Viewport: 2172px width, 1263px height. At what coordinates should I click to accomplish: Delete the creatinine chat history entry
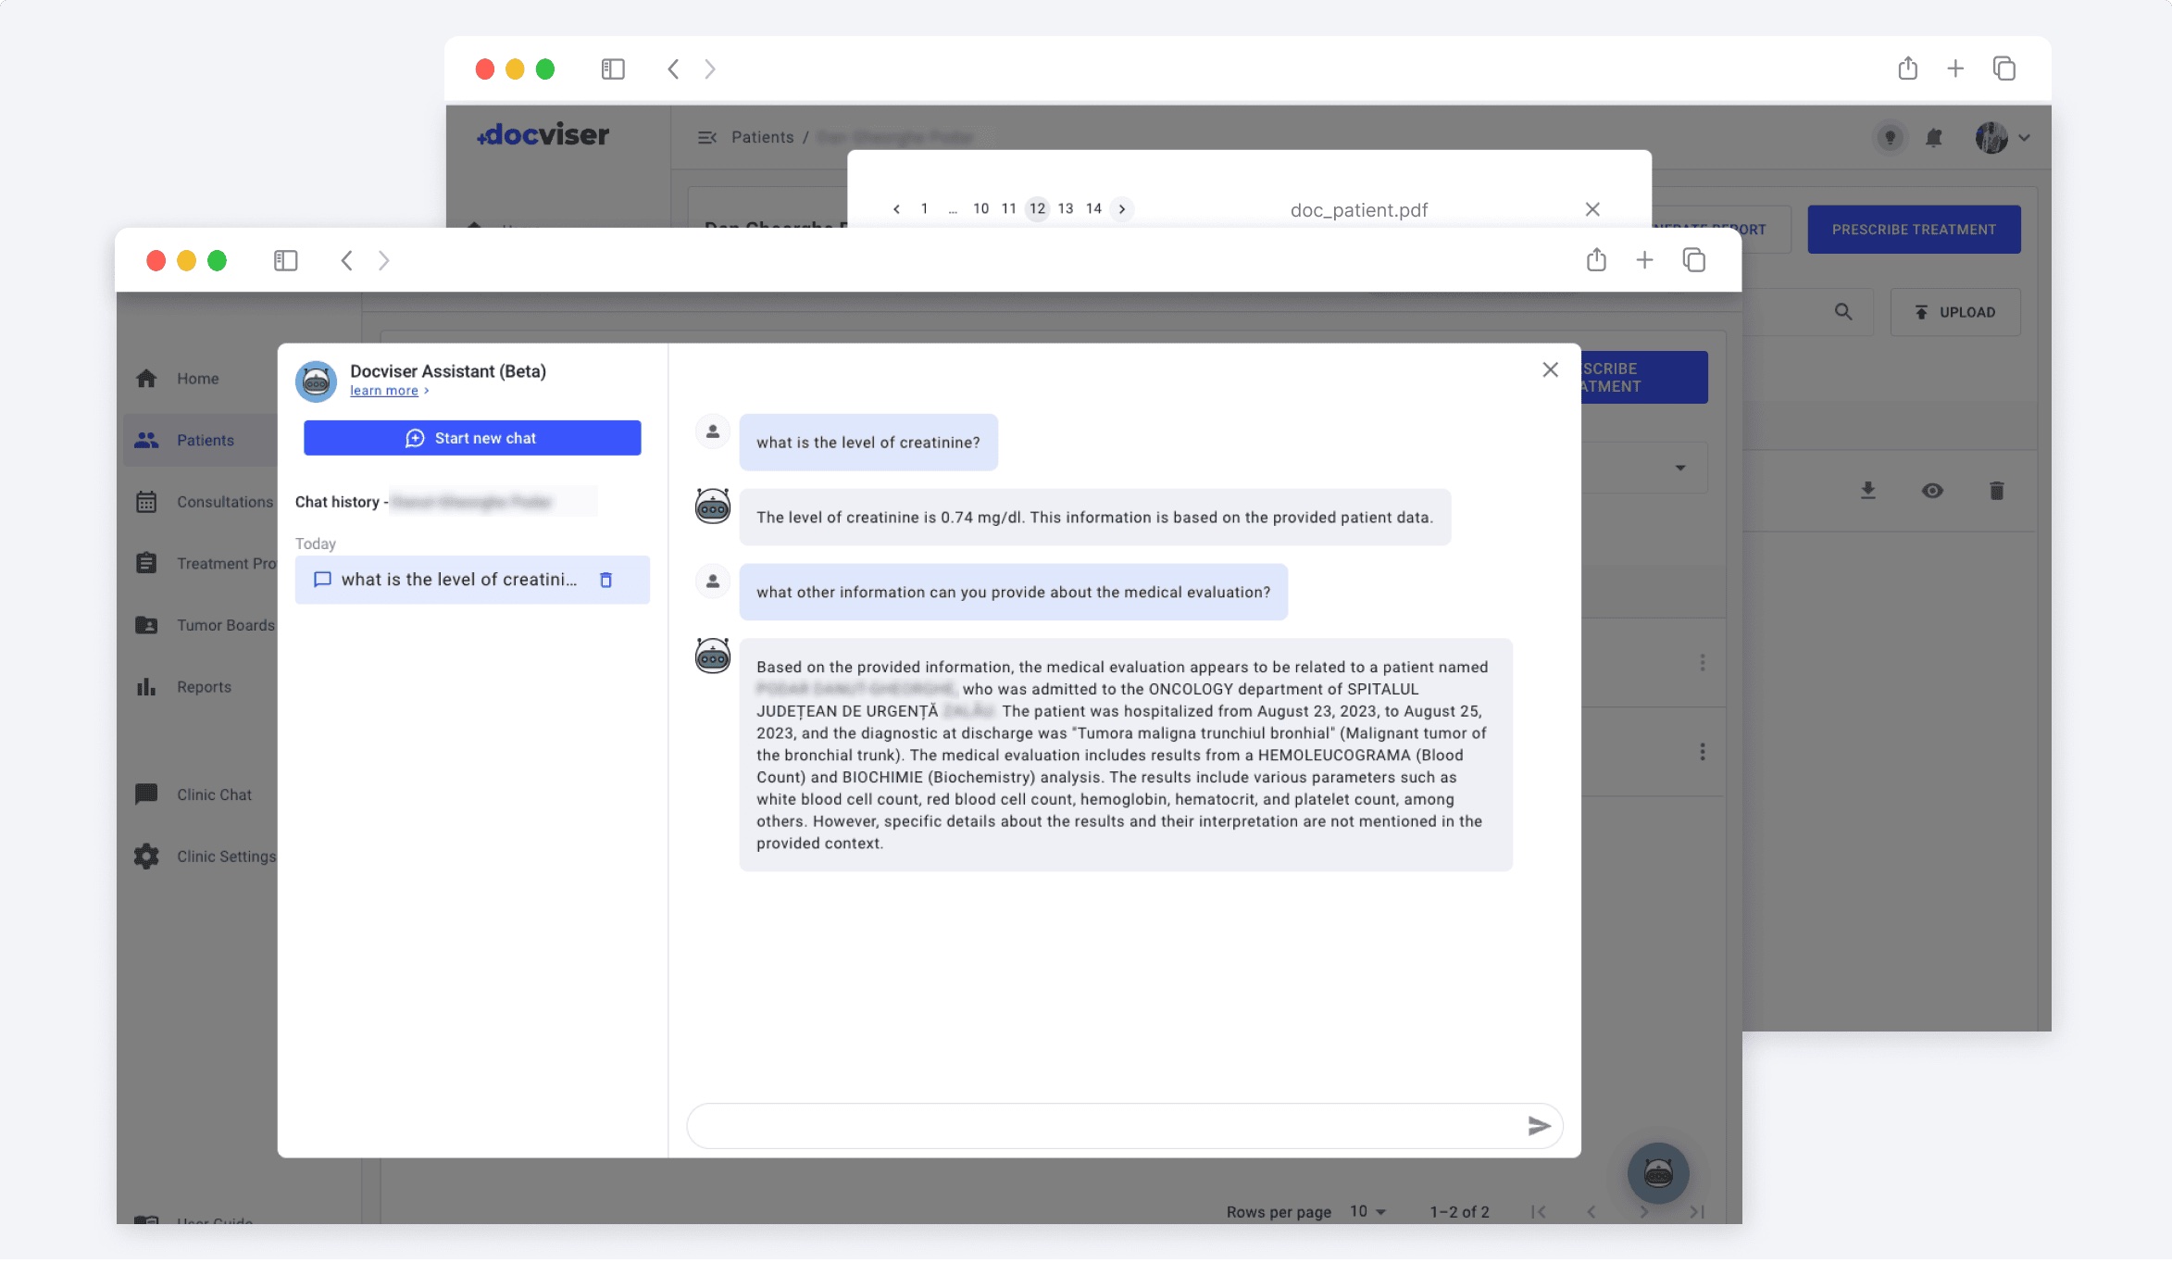(605, 579)
